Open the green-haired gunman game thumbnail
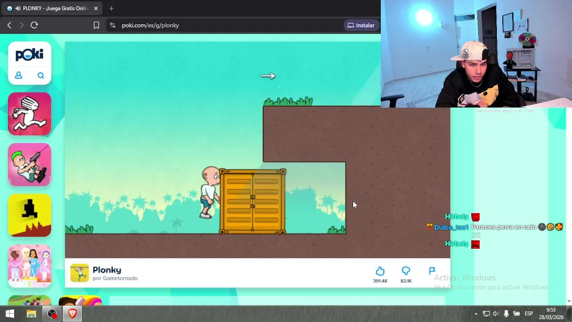 coord(29,165)
